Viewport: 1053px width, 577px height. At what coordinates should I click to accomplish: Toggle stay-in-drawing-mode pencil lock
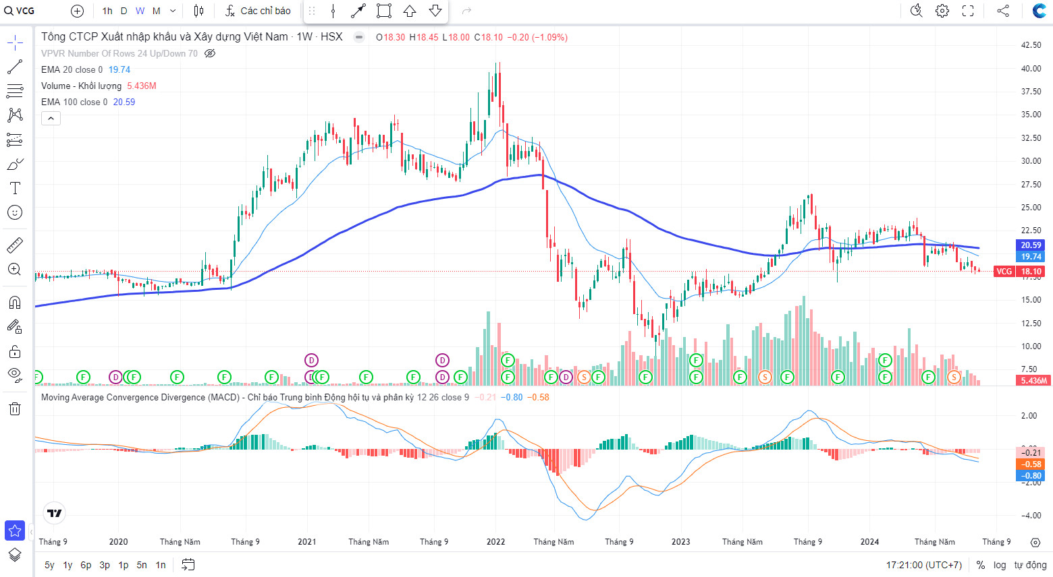[x=15, y=327]
